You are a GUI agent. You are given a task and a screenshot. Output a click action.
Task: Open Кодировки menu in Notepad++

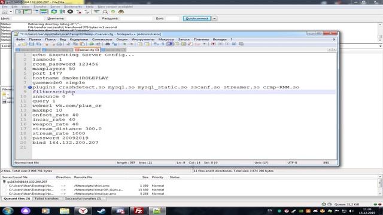click(x=78, y=39)
